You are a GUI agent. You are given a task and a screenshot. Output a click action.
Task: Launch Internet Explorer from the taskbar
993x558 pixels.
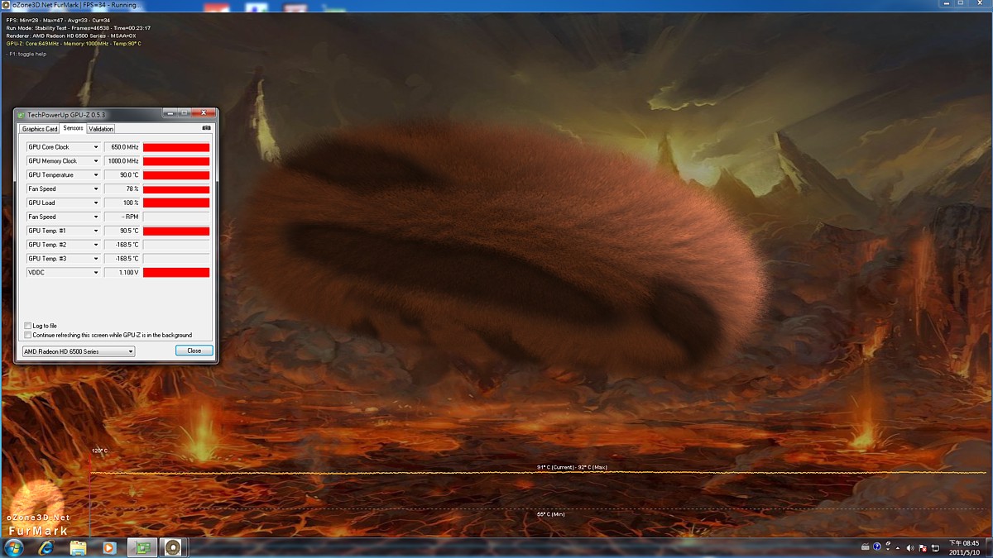[x=46, y=547]
